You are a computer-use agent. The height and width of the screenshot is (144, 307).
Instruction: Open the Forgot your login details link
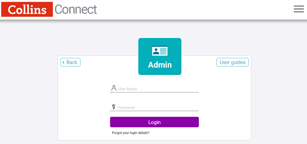(x=131, y=133)
